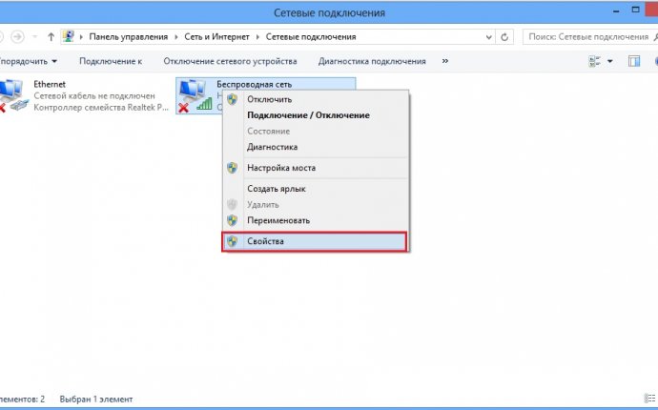658x410 pixels.
Task: Open Свойства from the context menu
Action: 315,241
